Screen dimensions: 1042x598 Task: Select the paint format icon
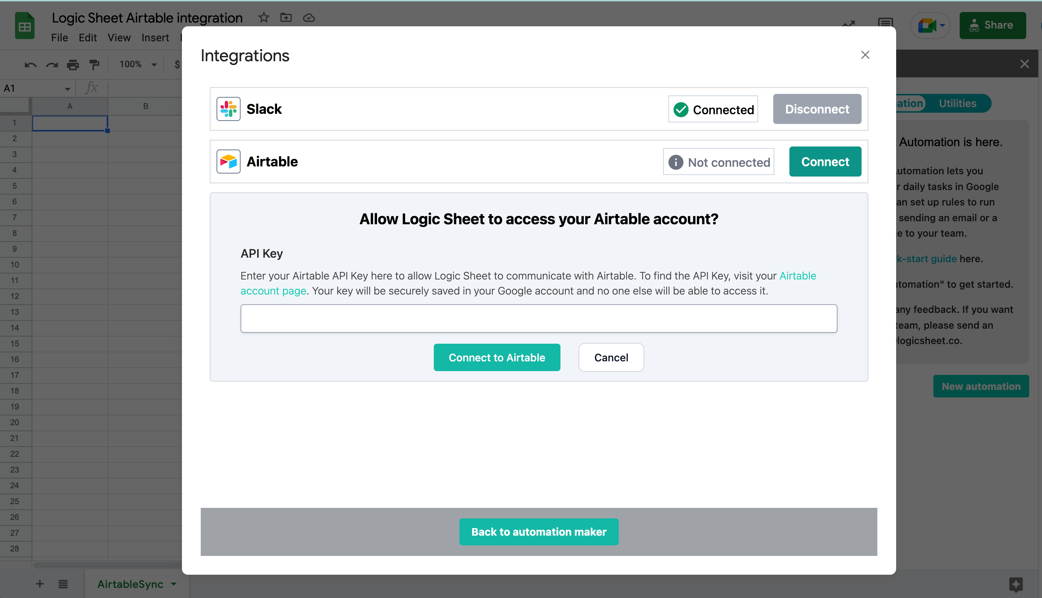94,65
